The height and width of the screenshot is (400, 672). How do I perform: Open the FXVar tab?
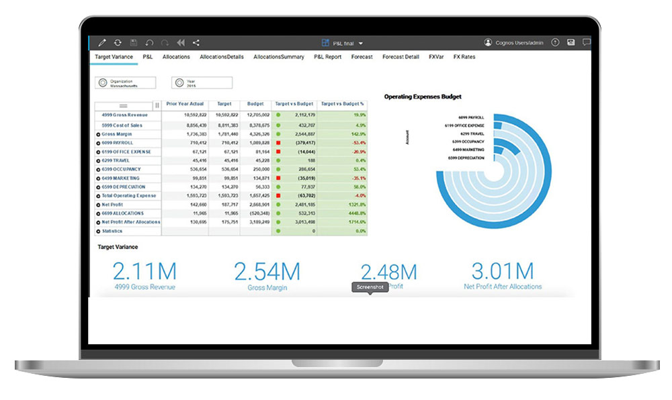[436, 57]
